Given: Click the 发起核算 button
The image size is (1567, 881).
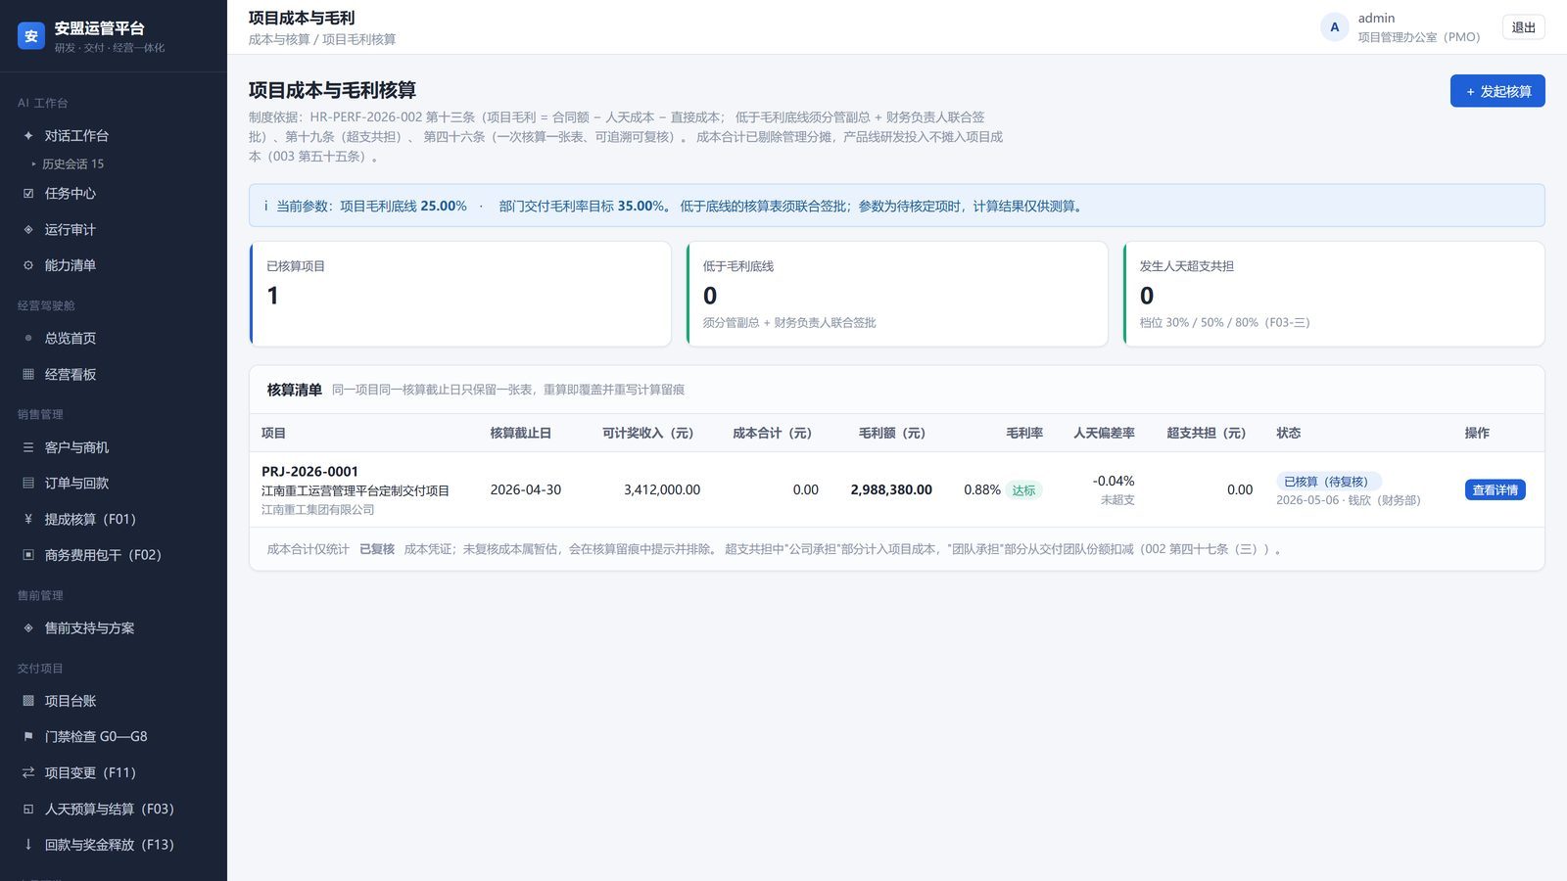Looking at the screenshot, I should click(x=1497, y=91).
